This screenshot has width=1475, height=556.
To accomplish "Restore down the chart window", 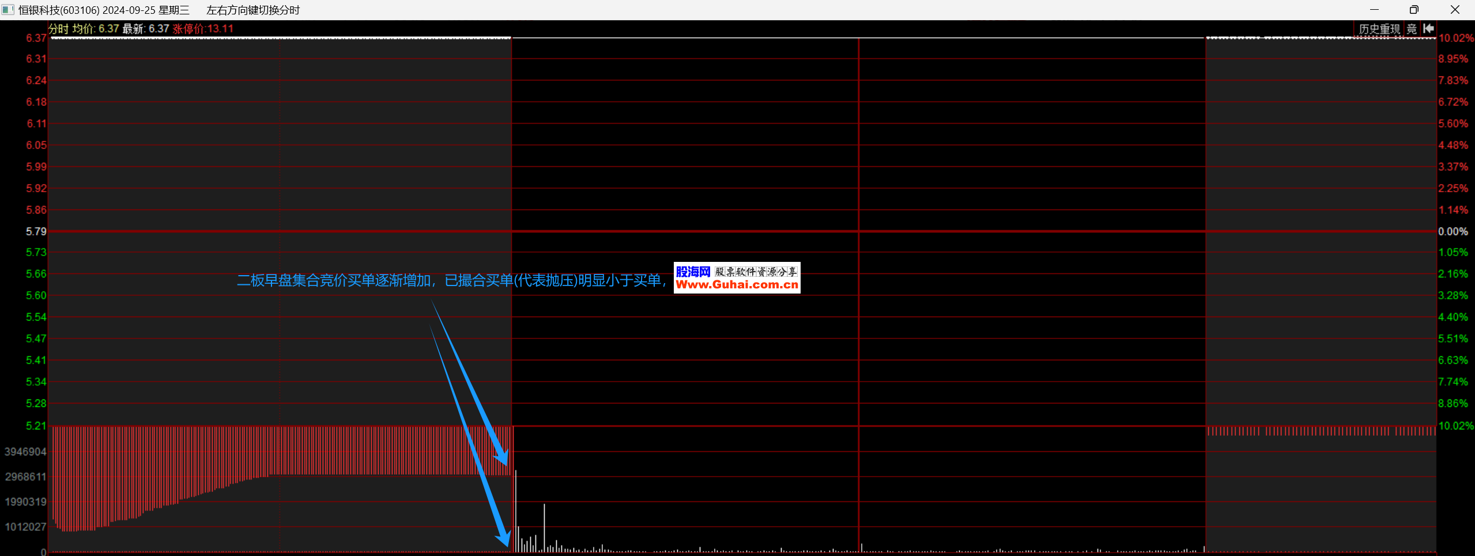I will [x=1414, y=10].
